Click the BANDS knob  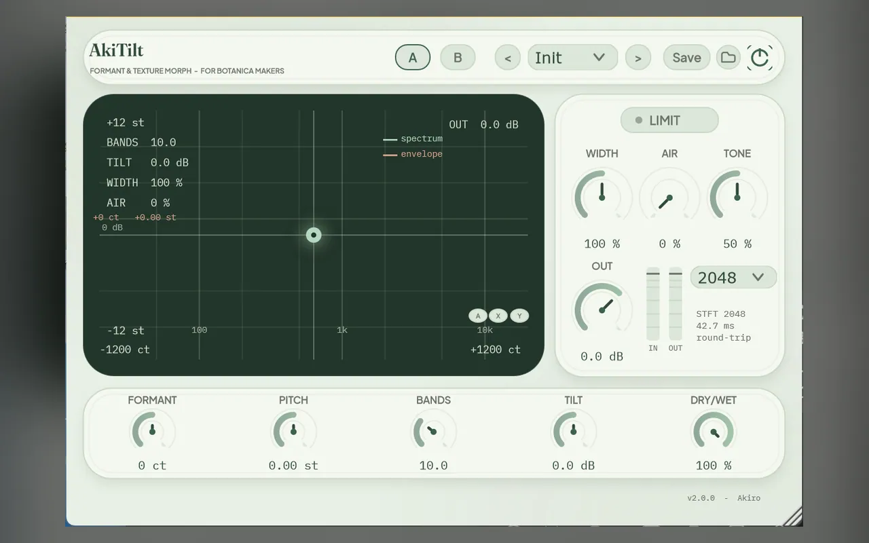tap(433, 430)
